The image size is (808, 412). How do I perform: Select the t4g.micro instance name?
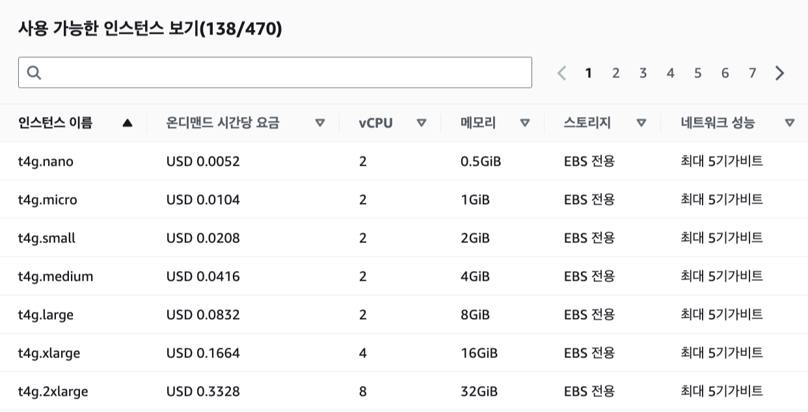pyautogui.click(x=47, y=200)
